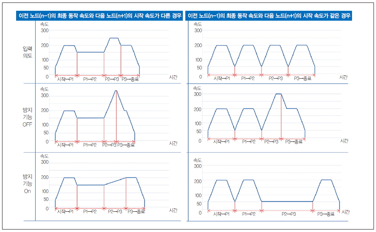The width and height of the screenshot is (376, 232).
Task: Click P3→종료 label in top-left chart
Action: click(130, 79)
